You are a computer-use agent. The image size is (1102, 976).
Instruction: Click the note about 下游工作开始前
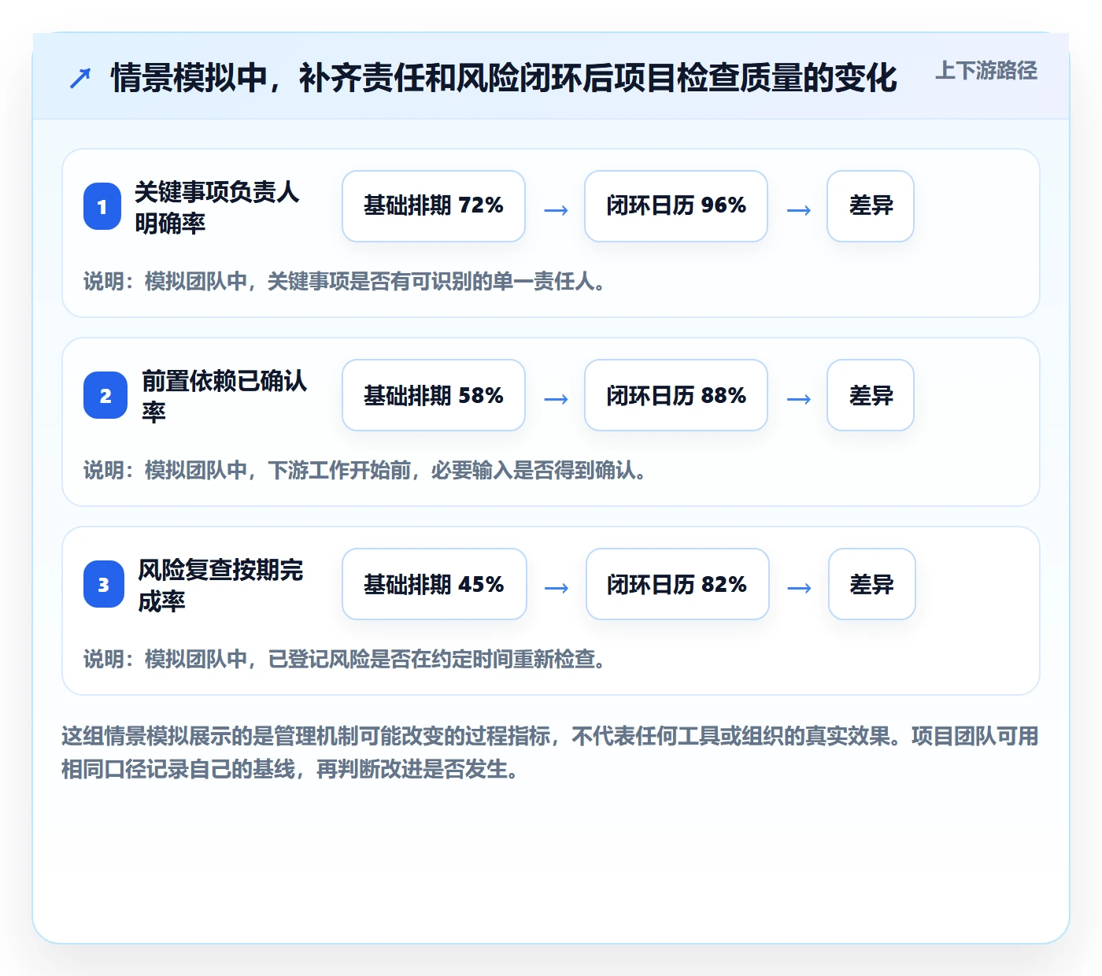click(365, 471)
